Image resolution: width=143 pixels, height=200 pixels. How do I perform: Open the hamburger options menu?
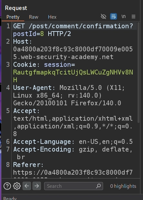coord(133,17)
